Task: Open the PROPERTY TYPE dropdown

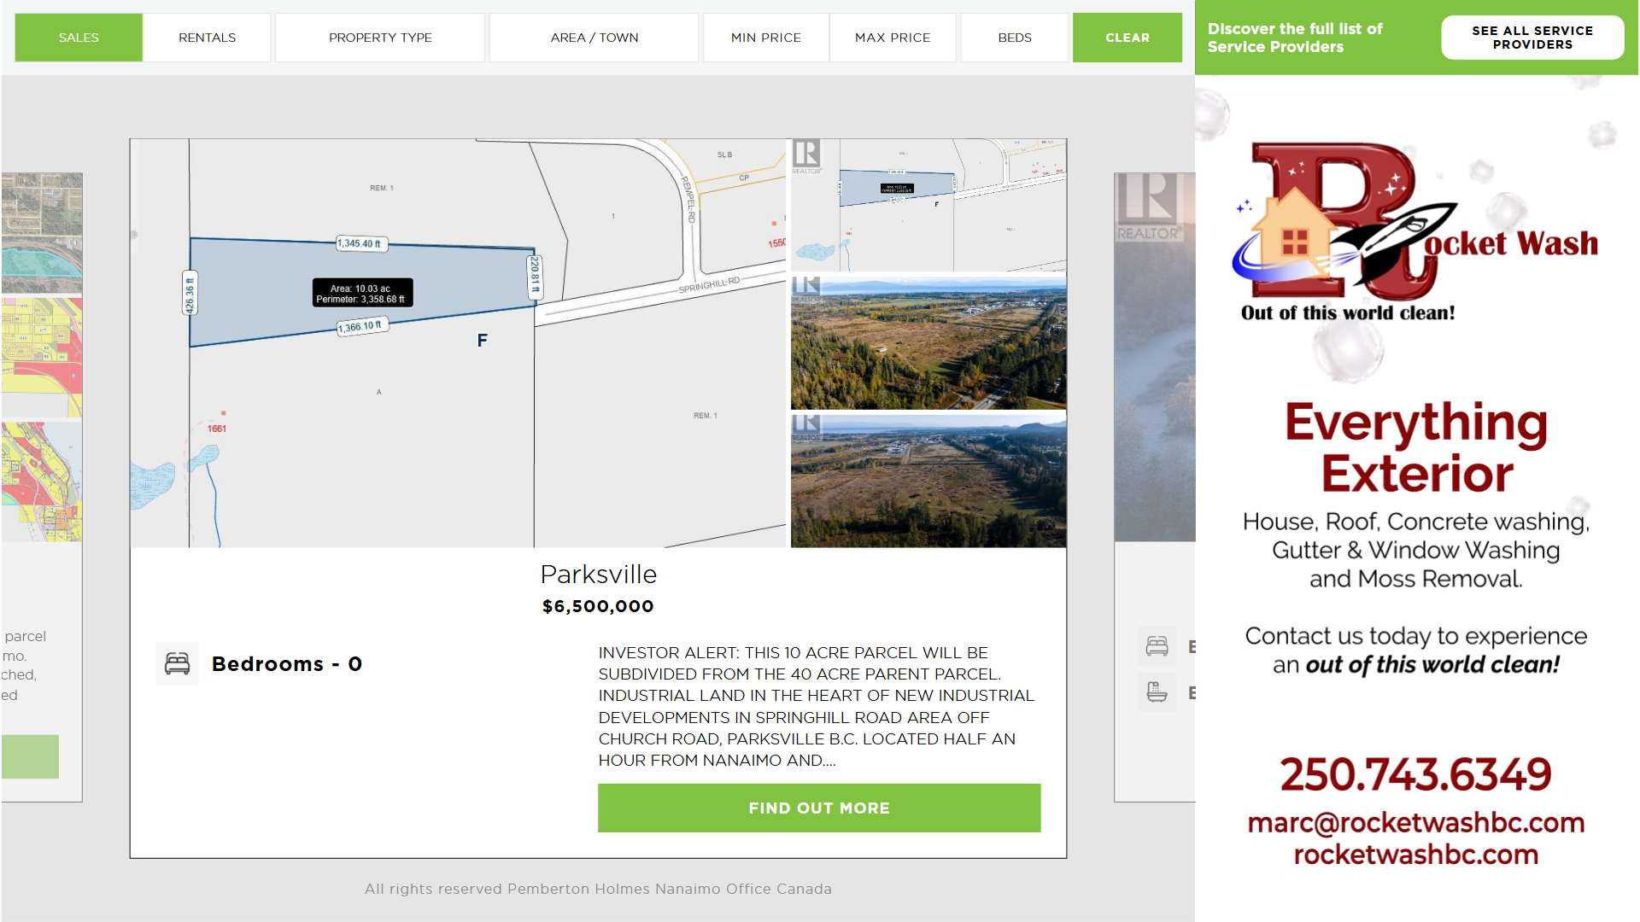Action: click(x=380, y=38)
